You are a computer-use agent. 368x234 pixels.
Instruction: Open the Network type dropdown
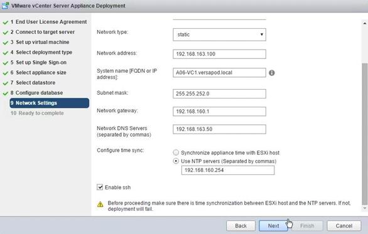tap(219, 35)
